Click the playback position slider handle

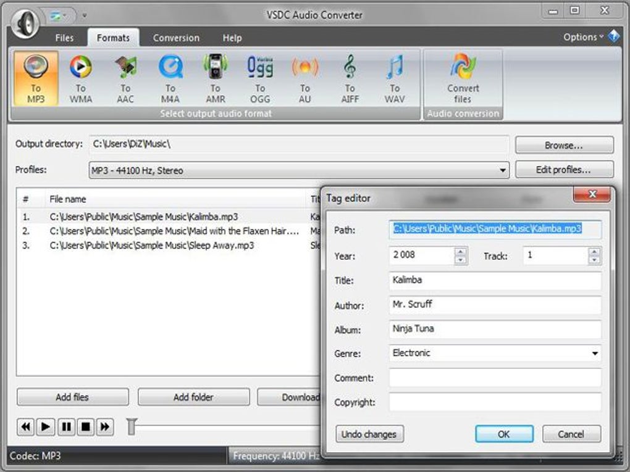pyautogui.click(x=132, y=426)
